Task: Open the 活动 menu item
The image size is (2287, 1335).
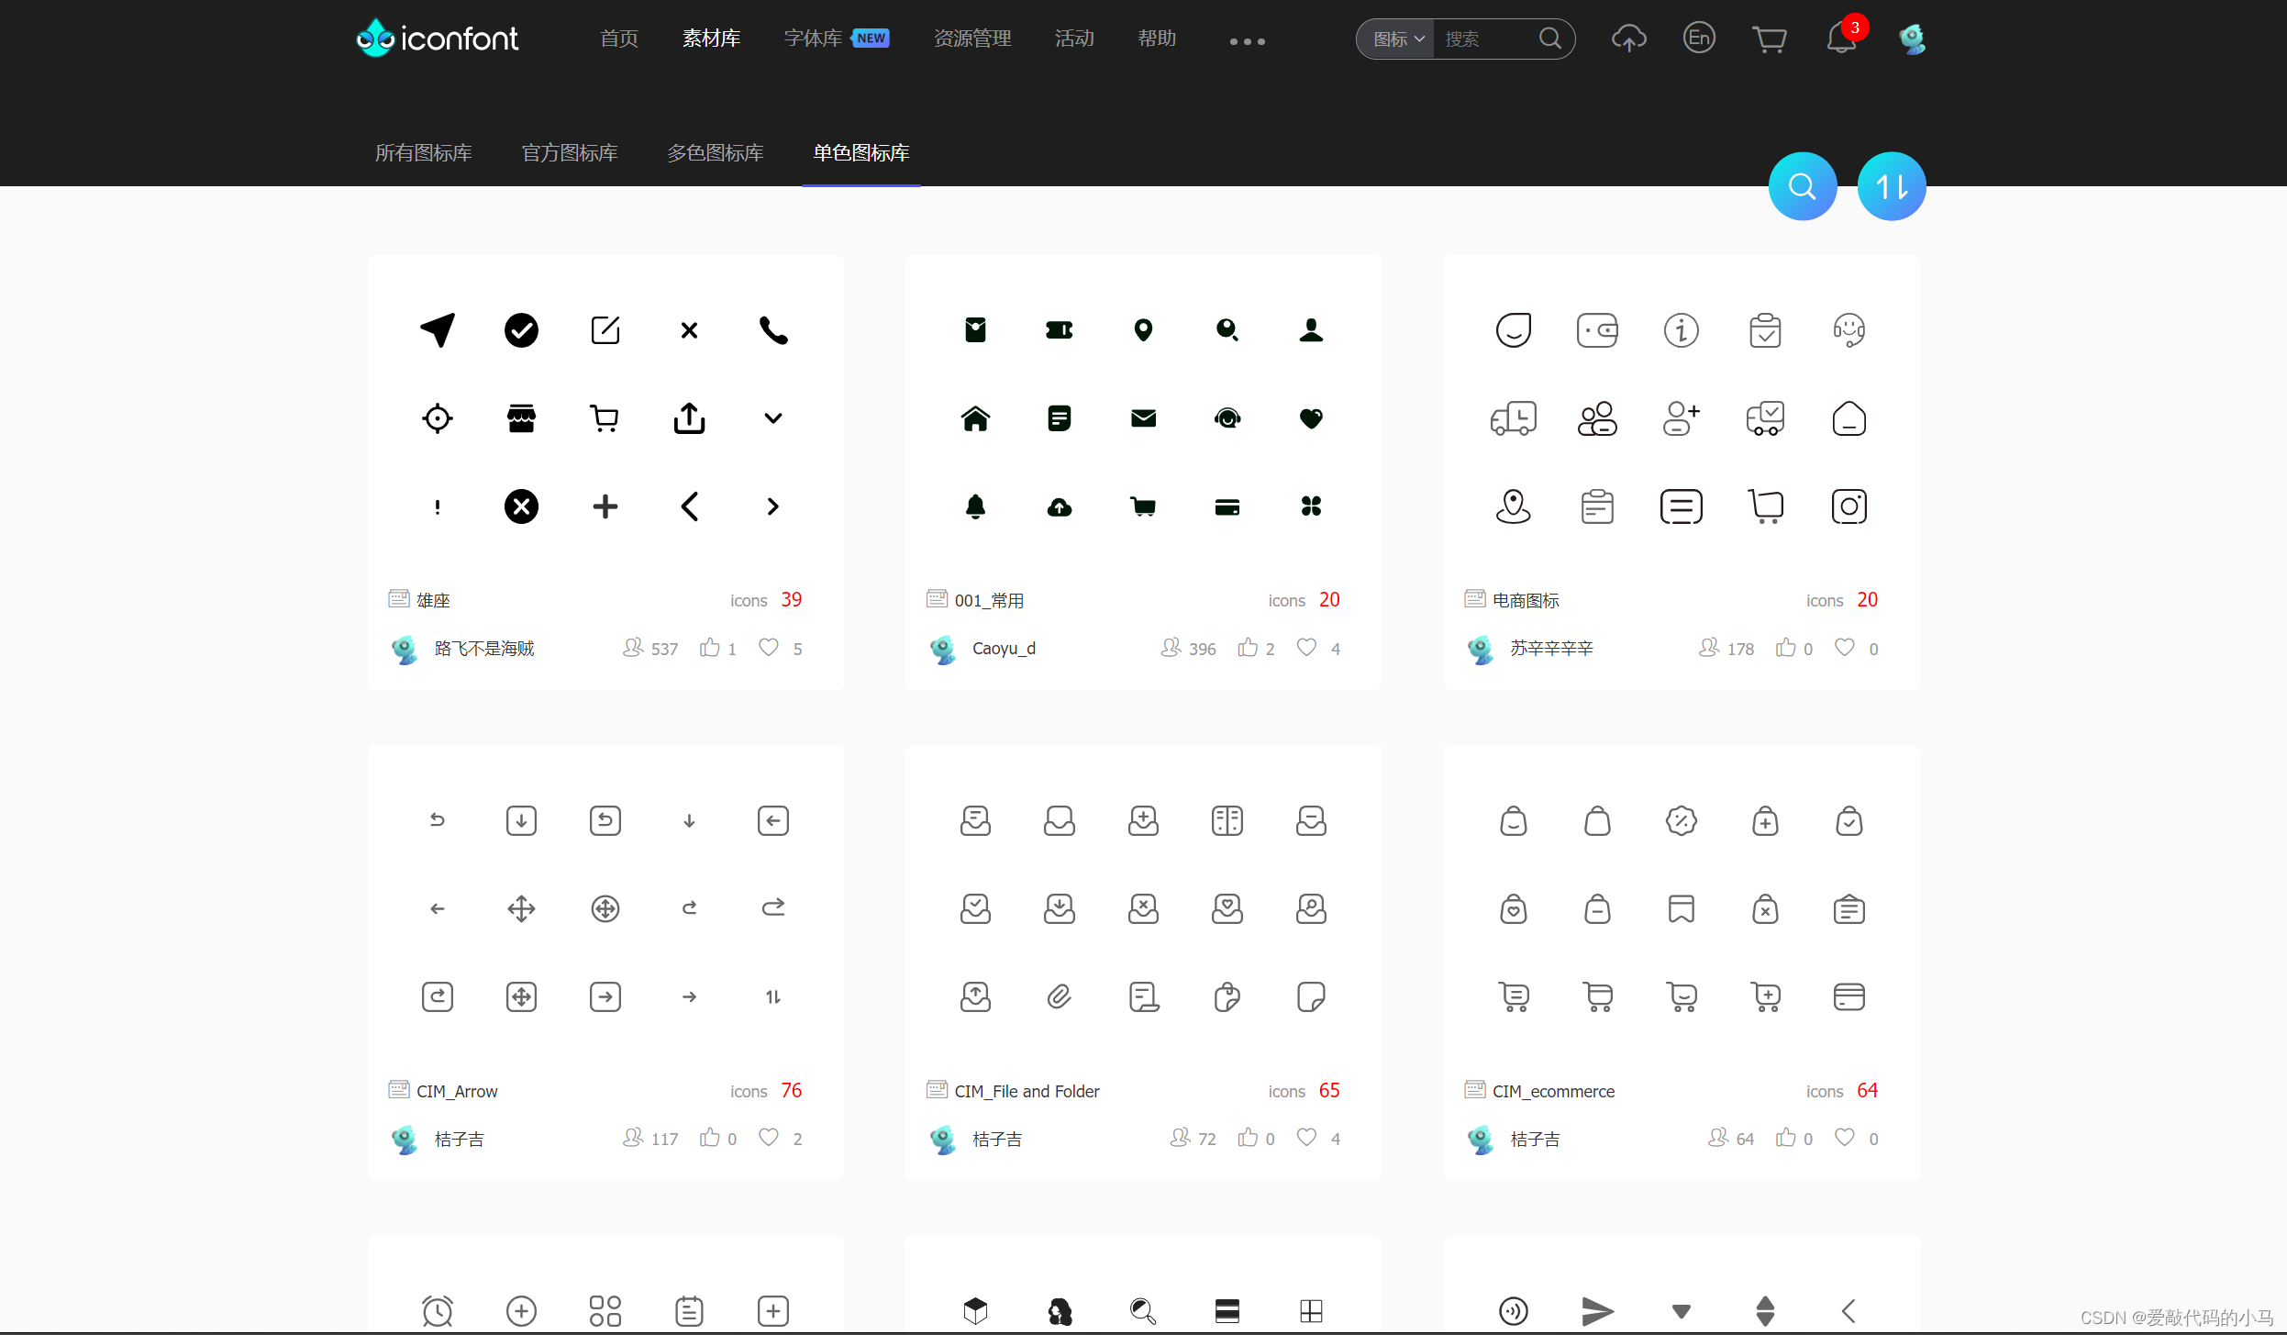Action: point(1074,39)
